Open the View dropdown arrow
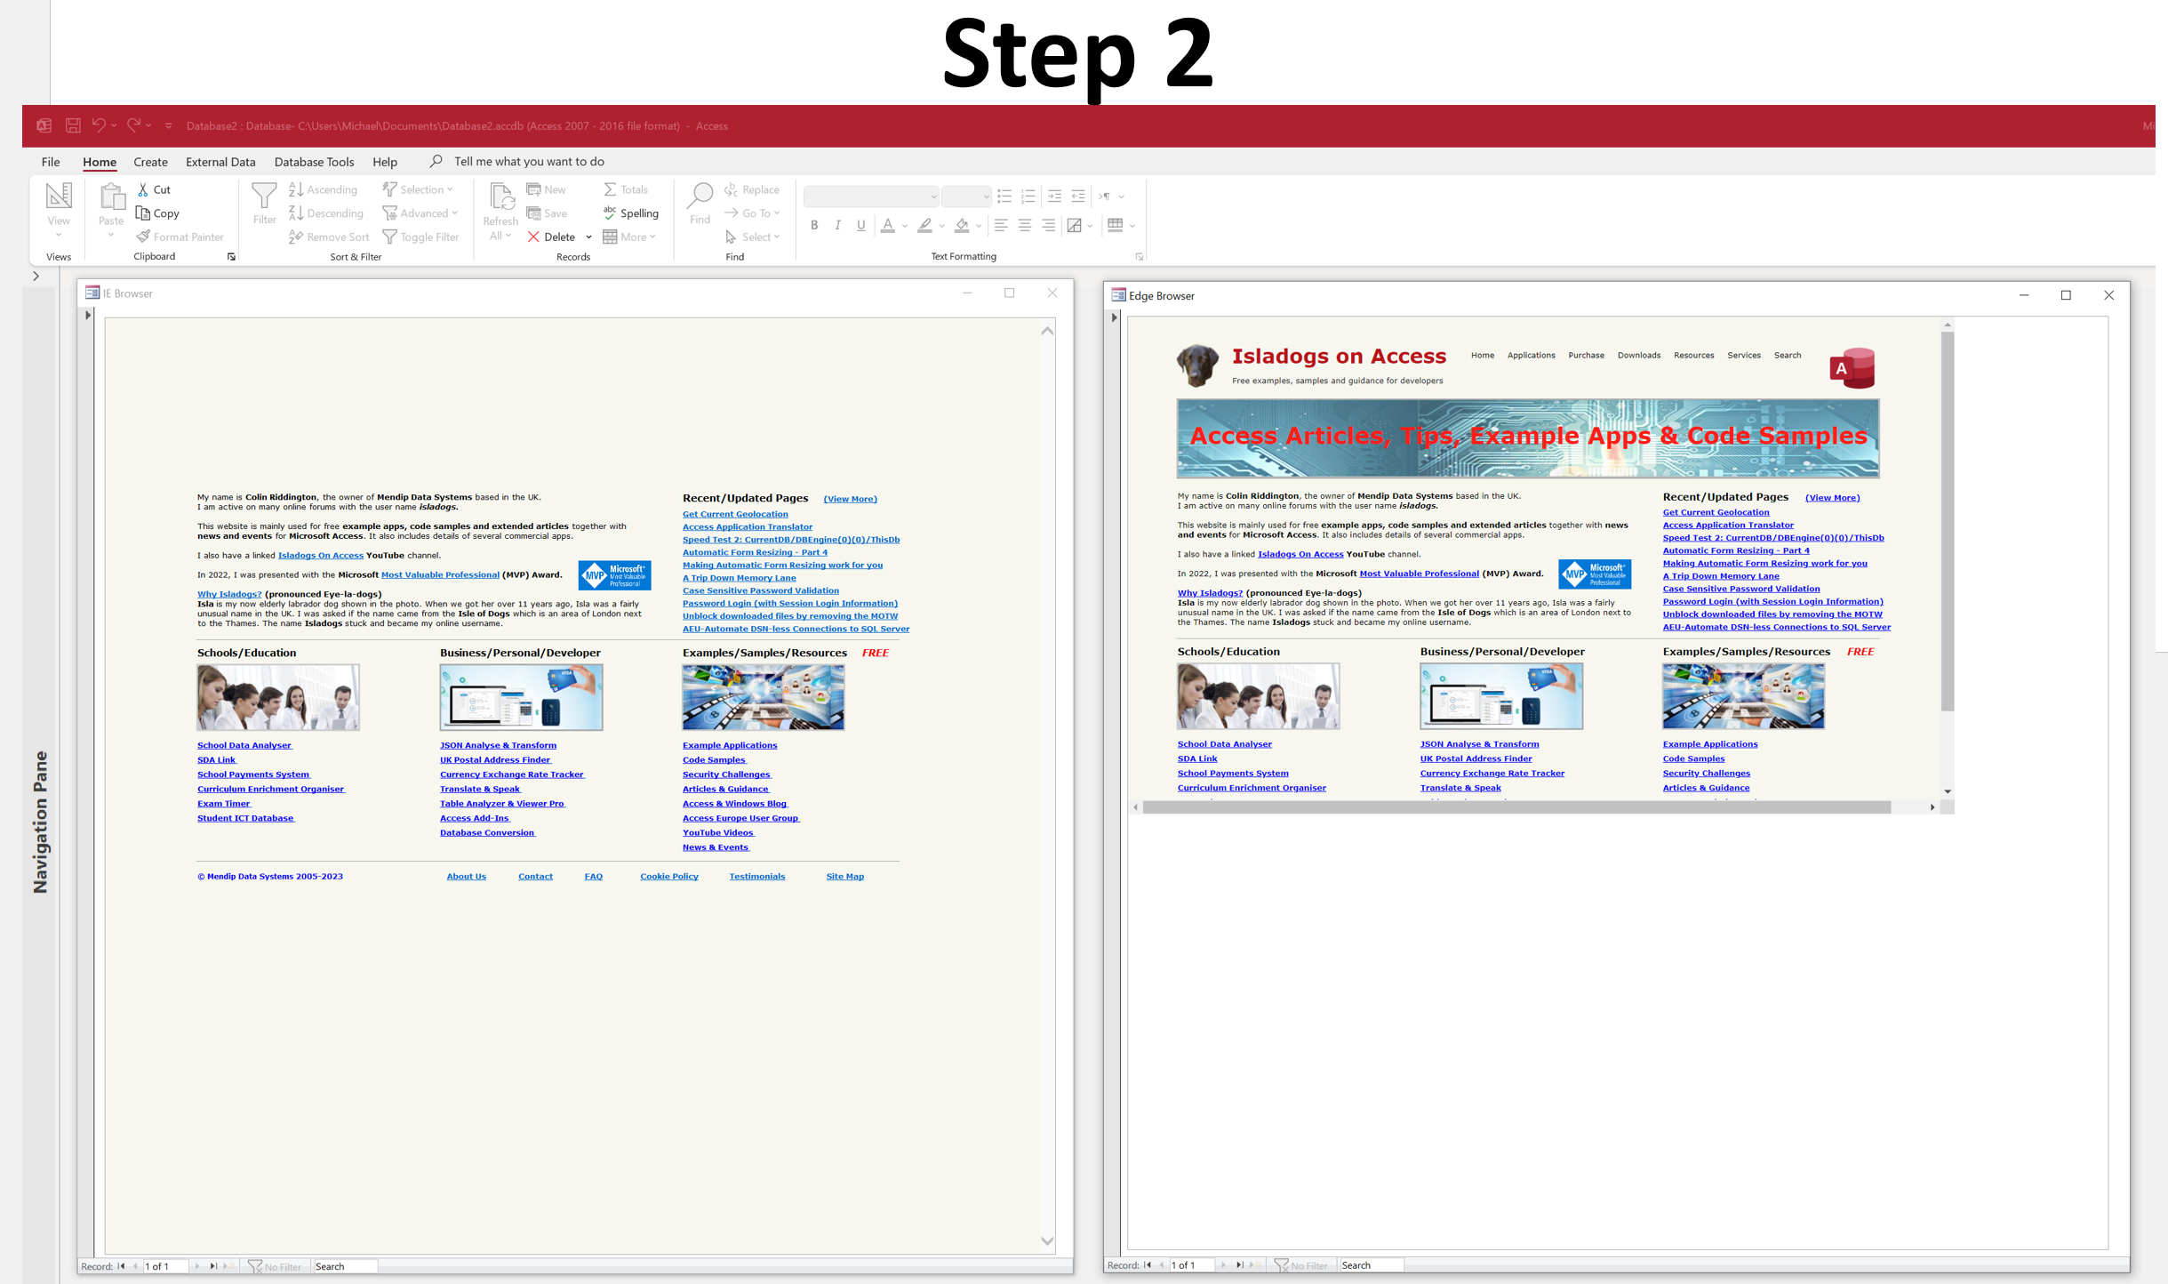Screen dimensions: 2168x1284 pyautogui.click(x=59, y=236)
